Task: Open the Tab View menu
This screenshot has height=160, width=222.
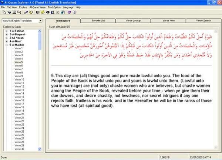Action: (12, 7)
